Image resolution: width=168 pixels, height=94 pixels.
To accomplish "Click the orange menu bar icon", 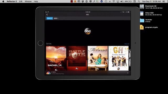I will pos(75,1).
